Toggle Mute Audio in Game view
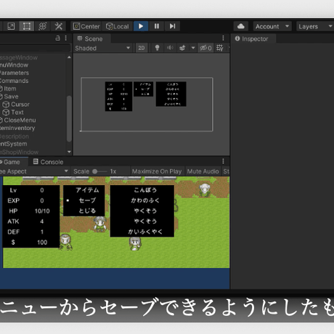This screenshot has width=334, height=334. click(203, 171)
